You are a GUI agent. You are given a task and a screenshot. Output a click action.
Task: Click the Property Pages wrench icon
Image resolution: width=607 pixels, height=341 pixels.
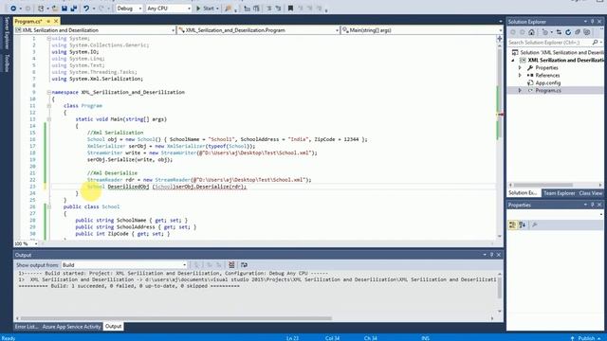(x=535, y=224)
